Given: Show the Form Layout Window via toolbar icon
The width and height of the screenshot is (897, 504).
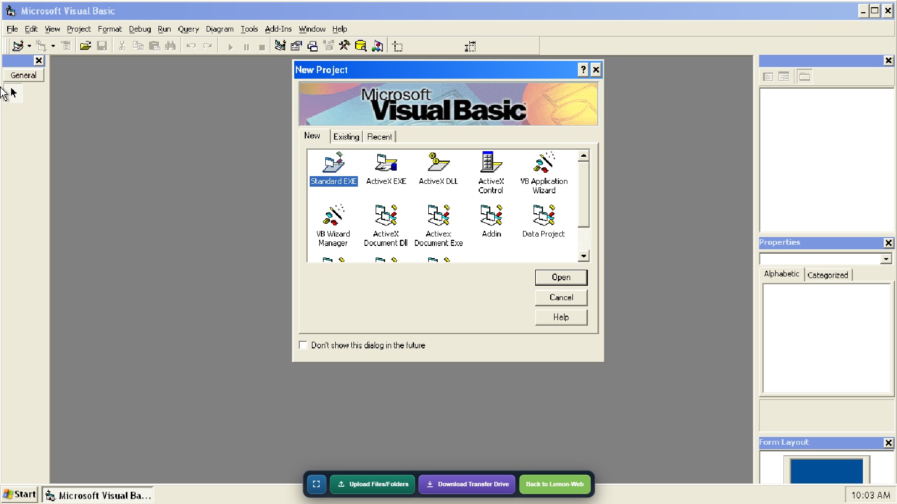Looking at the screenshot, I should pyautogui.click(x=312, y=46).
